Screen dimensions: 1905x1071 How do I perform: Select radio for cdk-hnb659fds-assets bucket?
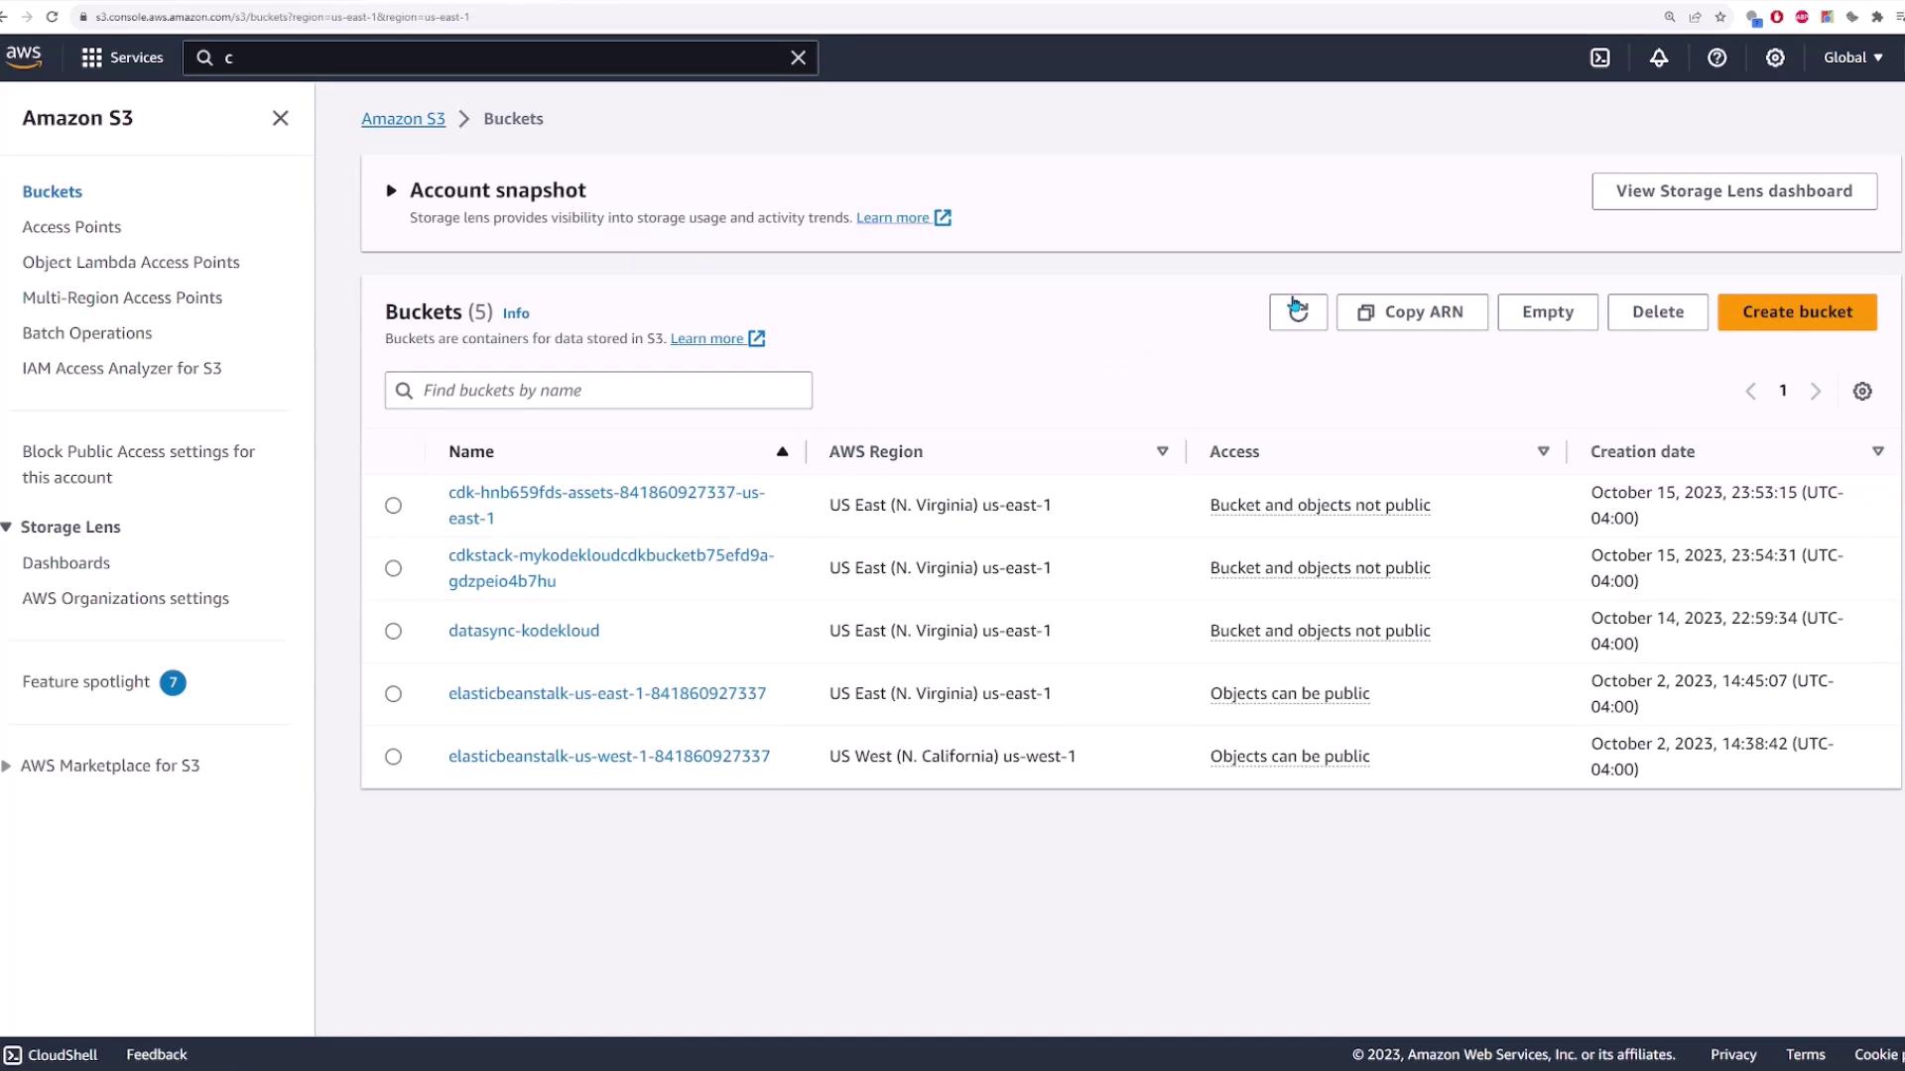(x=394, y=506)
